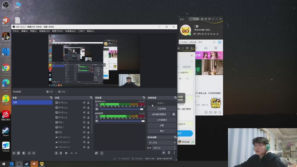Decrease transition duration with down stepper

click(x=174, y=149)
